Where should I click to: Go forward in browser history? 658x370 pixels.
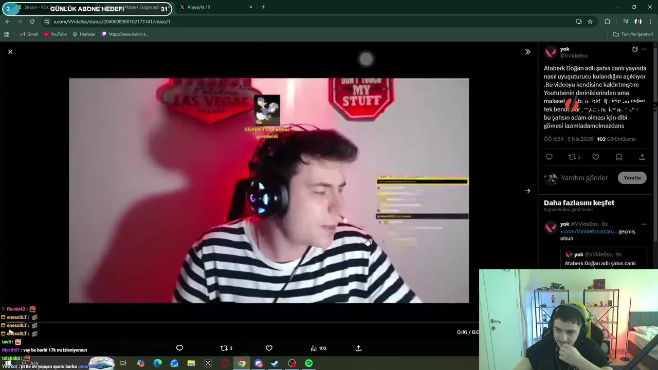20,22
